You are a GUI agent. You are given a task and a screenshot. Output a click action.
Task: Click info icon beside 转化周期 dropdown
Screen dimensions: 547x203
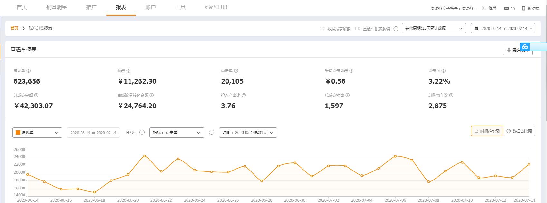(x=396, y=29)
